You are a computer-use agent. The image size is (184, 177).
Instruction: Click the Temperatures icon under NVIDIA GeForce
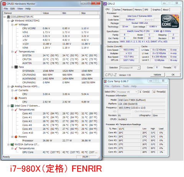[16, 148]
